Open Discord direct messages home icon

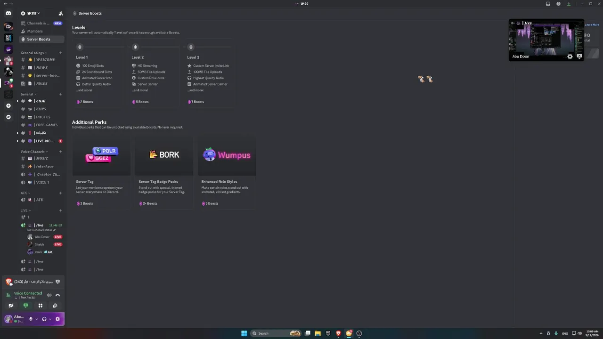pyautogui.click(x=8, y=14)
